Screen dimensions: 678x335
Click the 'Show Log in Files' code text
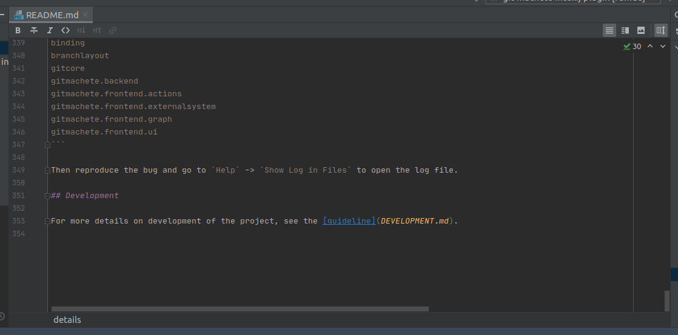coord(306,170)
